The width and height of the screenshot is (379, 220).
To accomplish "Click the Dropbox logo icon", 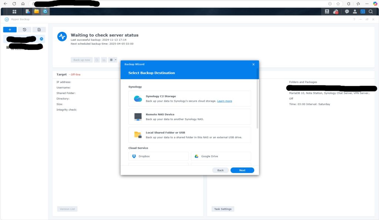I will (x=134, y=156).
